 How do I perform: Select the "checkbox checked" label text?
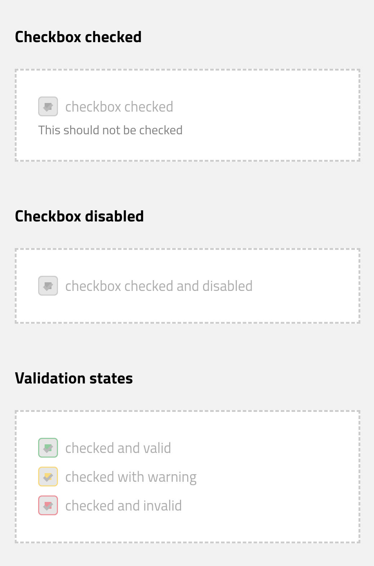[x=119, y=106]
